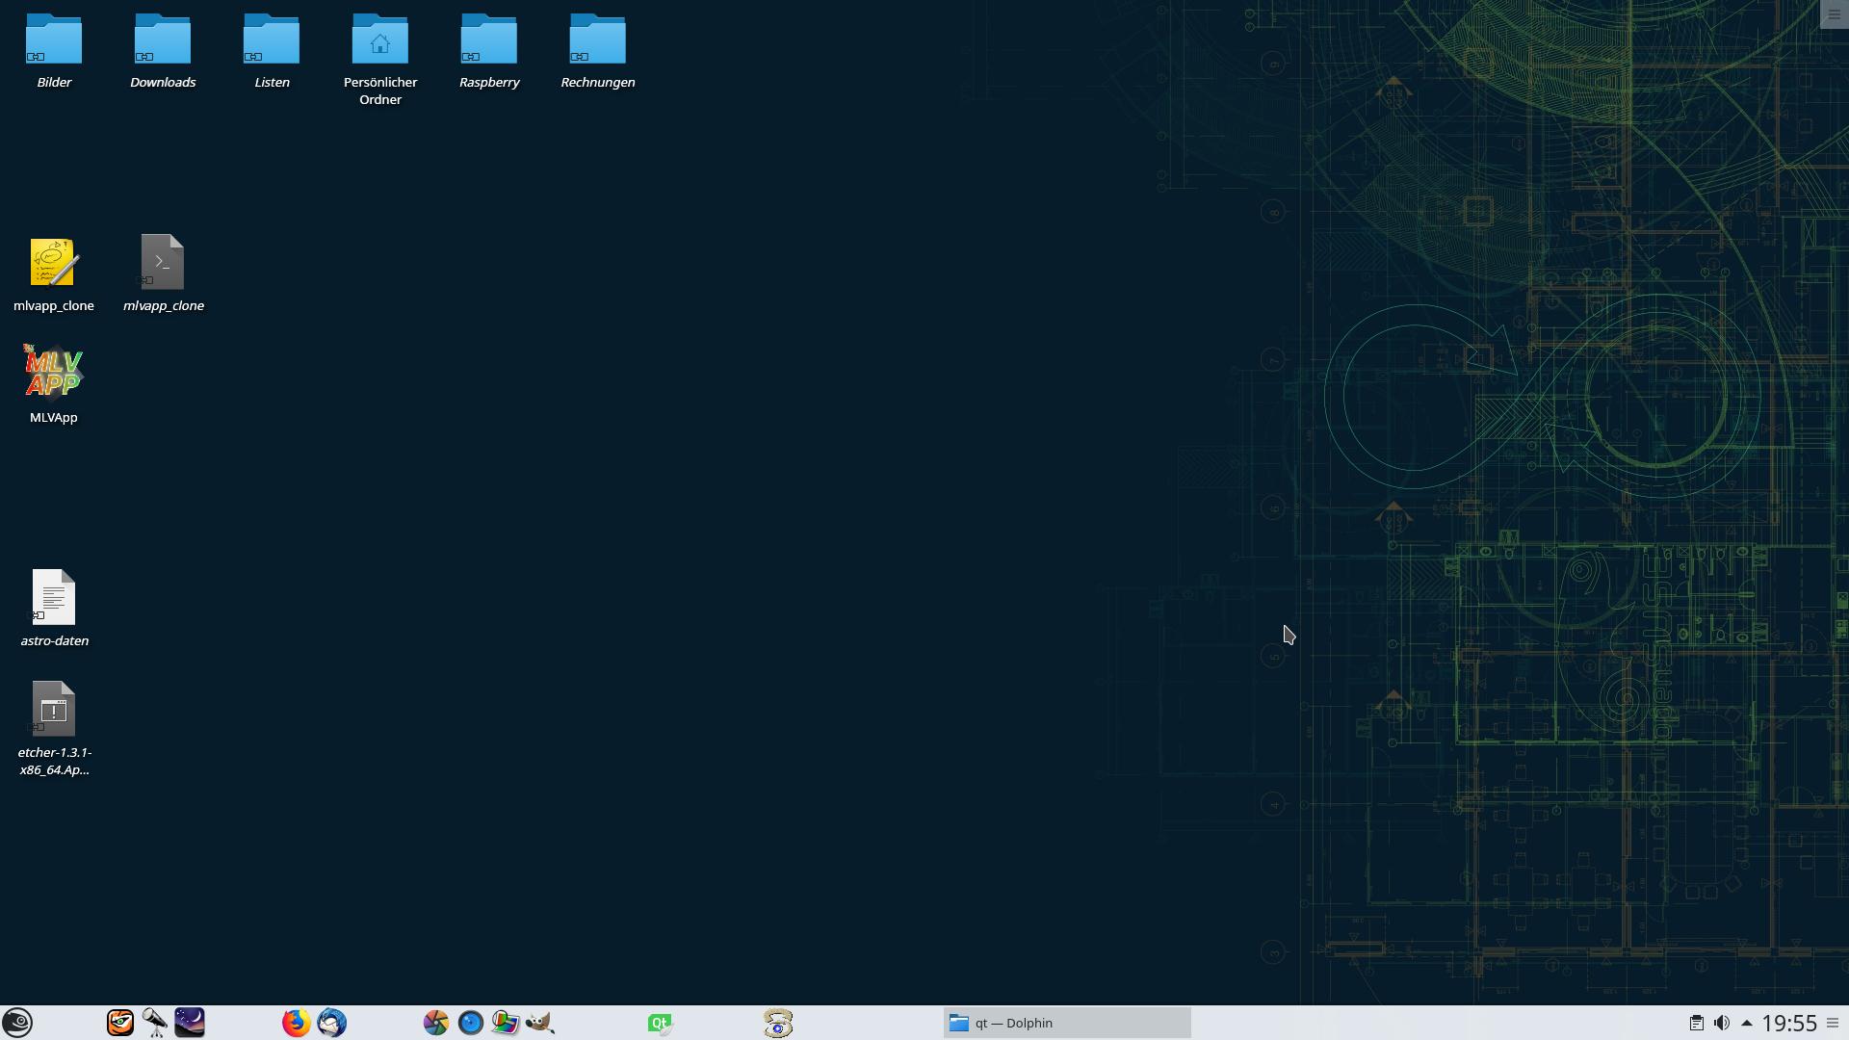
Task: Open the panel settings hamburger menu
Action: (x=1833, y=1023)
